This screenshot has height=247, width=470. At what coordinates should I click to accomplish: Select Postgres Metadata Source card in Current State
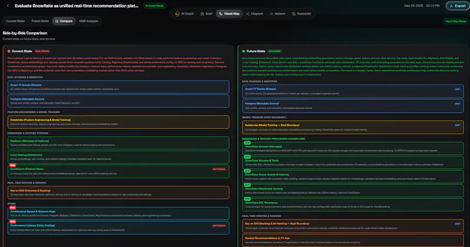click(x=119, y=101)
